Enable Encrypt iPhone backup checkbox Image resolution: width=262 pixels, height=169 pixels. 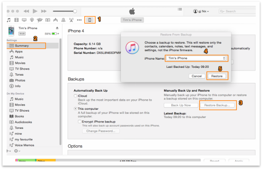coord(80,122)
